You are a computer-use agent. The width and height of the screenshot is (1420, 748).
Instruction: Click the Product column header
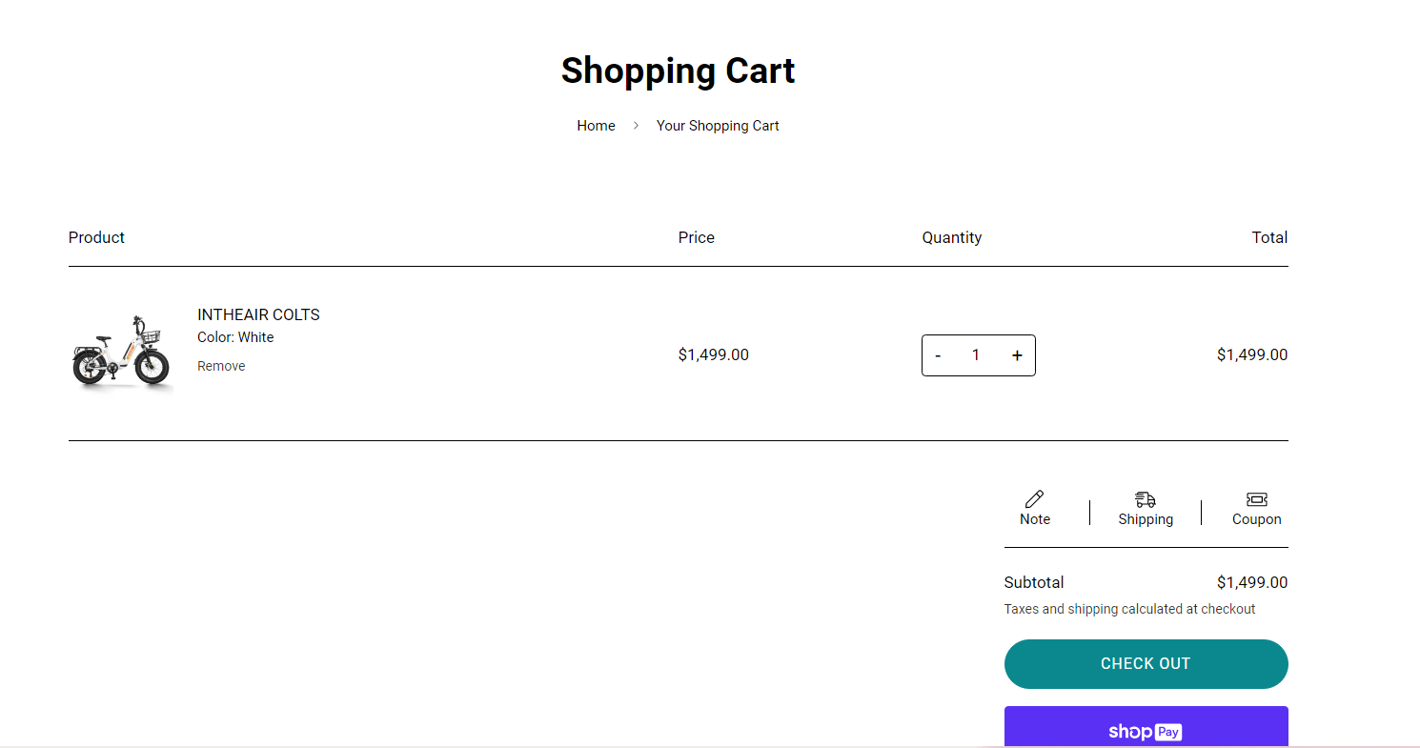click(x=96, y=237)
